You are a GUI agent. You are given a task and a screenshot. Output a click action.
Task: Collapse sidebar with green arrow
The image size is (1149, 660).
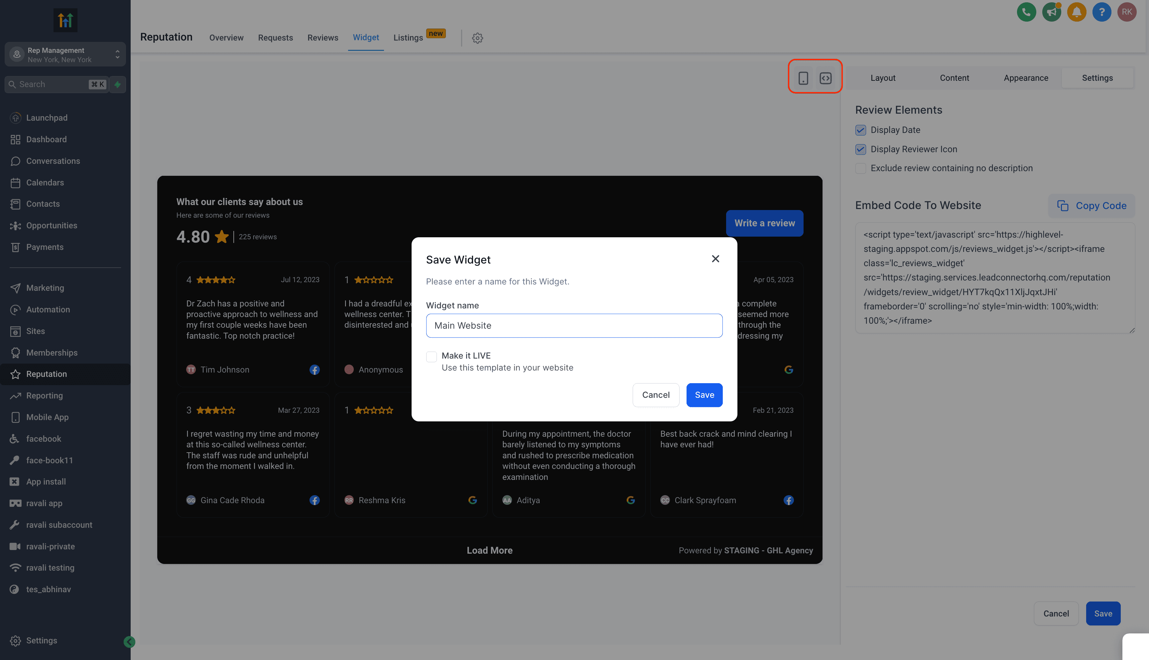[x=129, y=642]
